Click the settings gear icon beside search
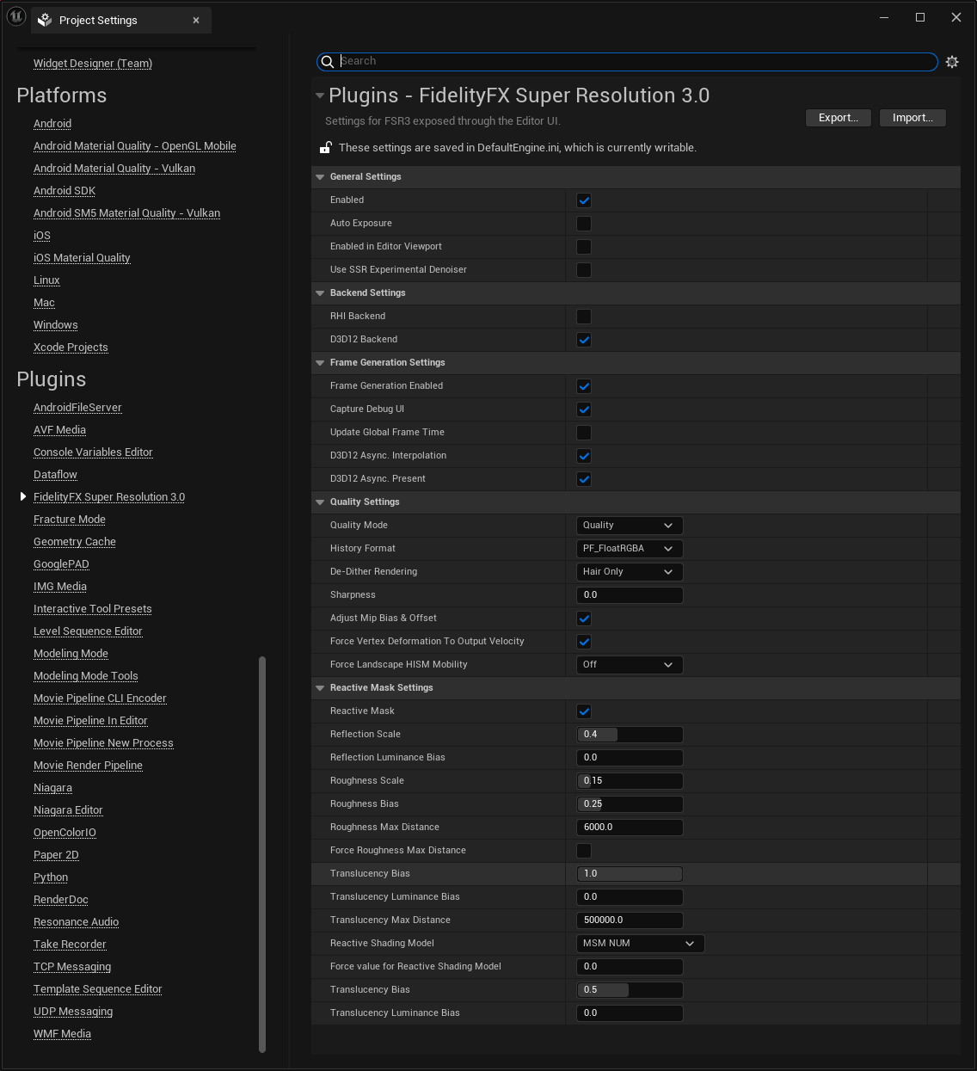977x1071 pixels. pyautogui.click(x=952, y=62)
